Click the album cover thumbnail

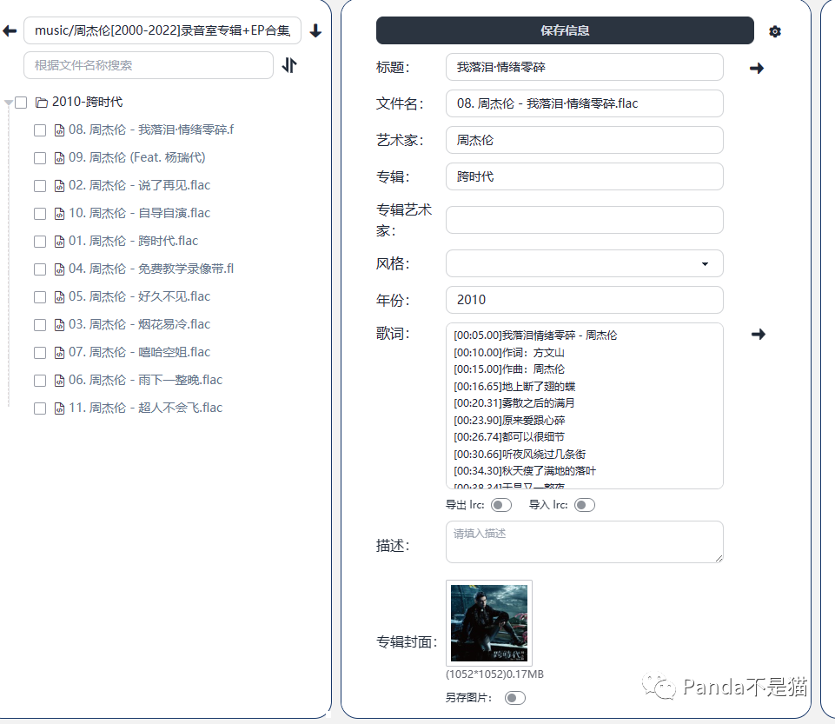click(489, 623)
